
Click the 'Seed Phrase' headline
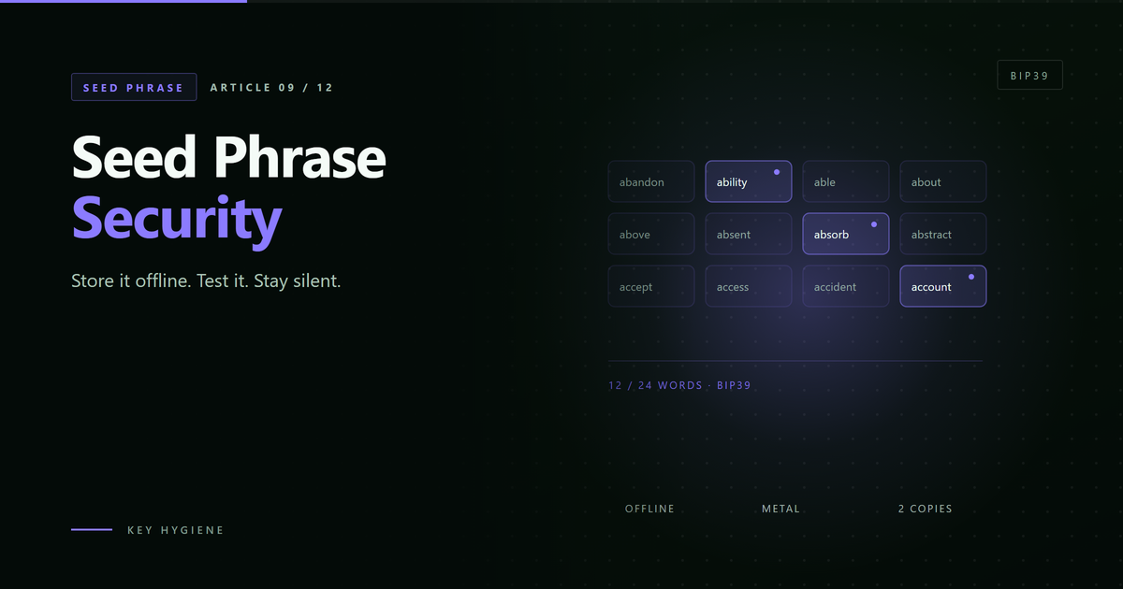(228, 157)
